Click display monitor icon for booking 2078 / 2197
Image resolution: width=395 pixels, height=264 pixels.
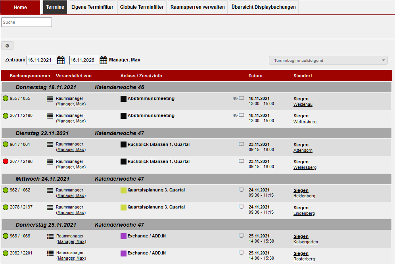pos(242,207)
